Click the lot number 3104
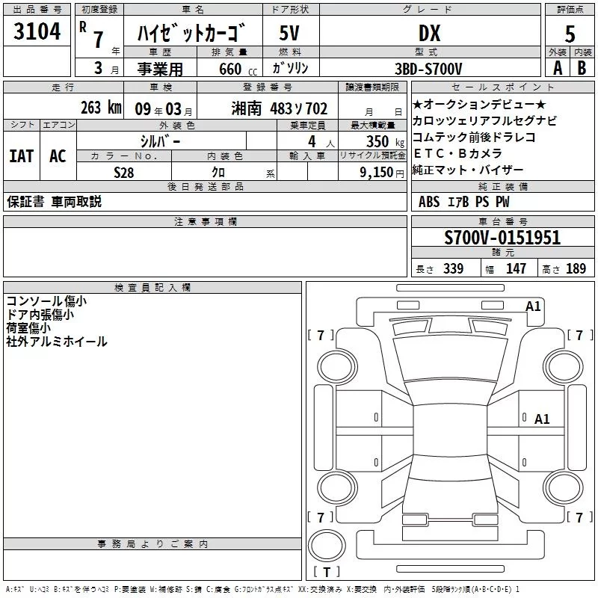Viewport: 598px width, 598px height. coord(37,31)
